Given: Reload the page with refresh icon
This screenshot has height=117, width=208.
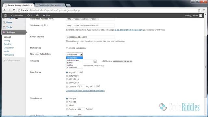Looking at the screenshot, I should (x=14, y=10).
